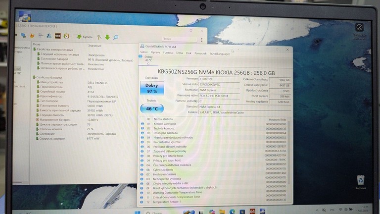Click the user silhouette icon in AIDA64 toolbar
Image resolution: width=380 pixels, height=214 pixels.
pyautogui.click(x=49, y=36)
